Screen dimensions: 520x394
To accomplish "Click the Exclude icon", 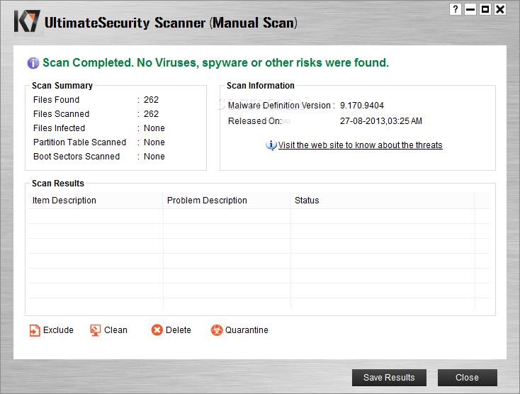I will click(35, 330).
